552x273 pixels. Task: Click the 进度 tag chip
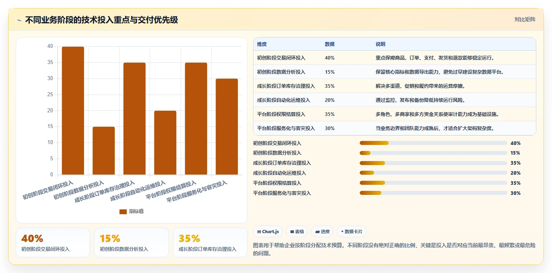click(322, 232)
